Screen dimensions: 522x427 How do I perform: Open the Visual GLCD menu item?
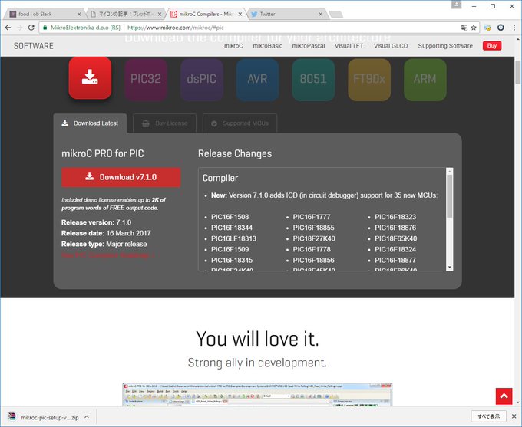pos(391,46)
